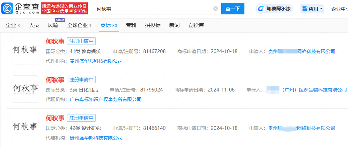348x147 pixels.
Task: Click the 查一下 search button
Action: pos(233,9)
